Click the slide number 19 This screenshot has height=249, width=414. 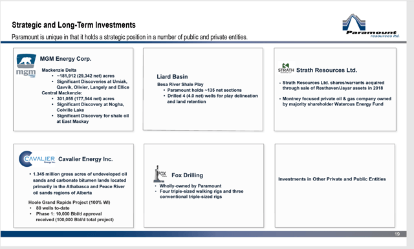(397, 234)
